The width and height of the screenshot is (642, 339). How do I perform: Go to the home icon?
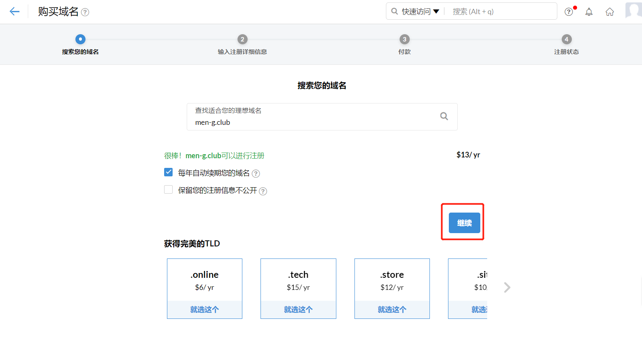coord(610,12)
